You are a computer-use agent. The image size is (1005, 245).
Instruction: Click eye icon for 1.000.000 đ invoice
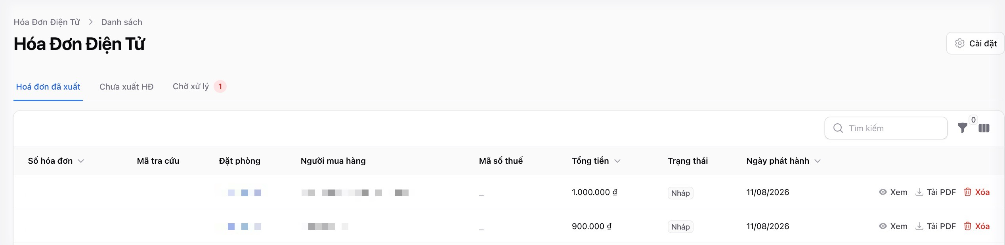(x=883, y=192)
